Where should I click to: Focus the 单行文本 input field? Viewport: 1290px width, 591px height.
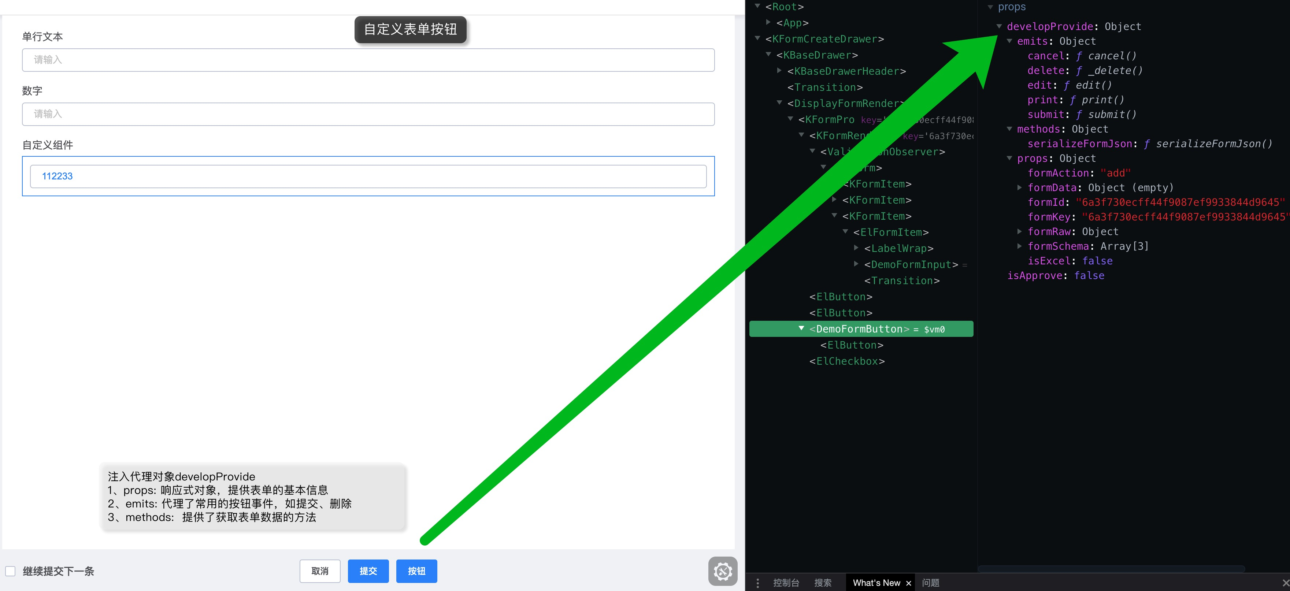click(x=368, y=60)
